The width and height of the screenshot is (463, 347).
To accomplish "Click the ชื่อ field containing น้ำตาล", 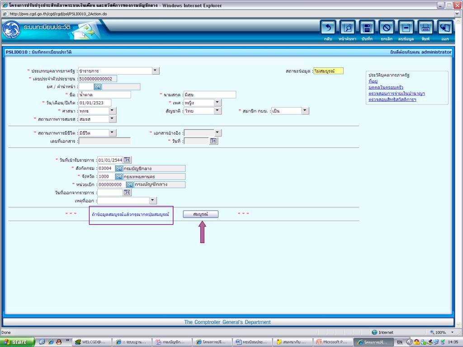I will tap(104, 95).
